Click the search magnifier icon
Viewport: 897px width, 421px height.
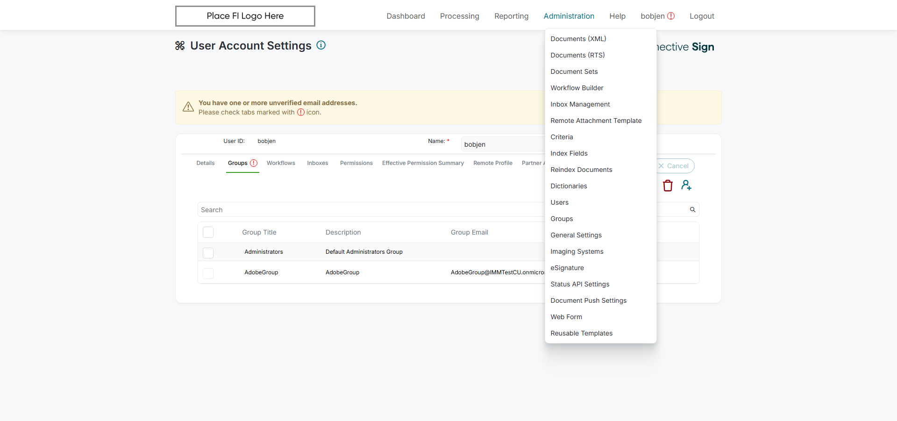coord(692,210)
